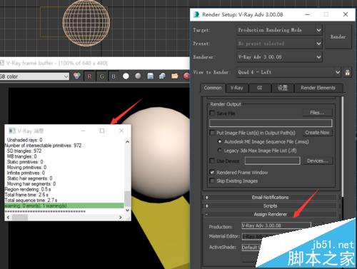Click the Files... button
Viewport: 357px width, 269px height.
[317, 113]
